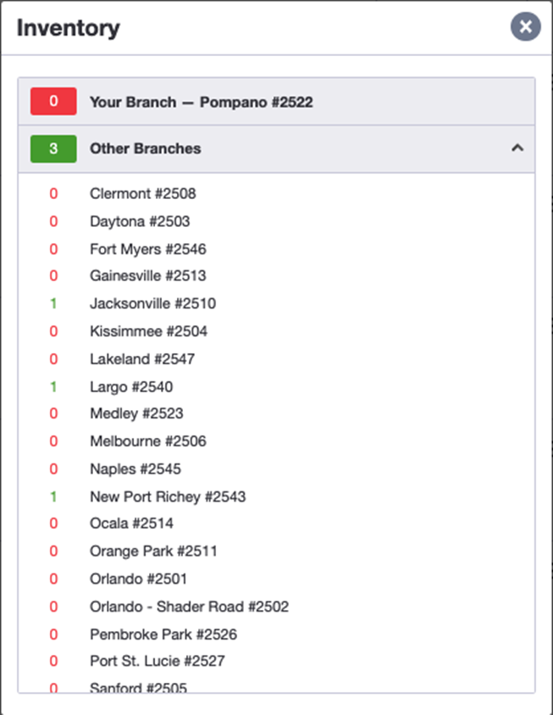This screenshot has width=553, height=715.
Task: Click the green count badge showing 3
Action: click(53, 147)
